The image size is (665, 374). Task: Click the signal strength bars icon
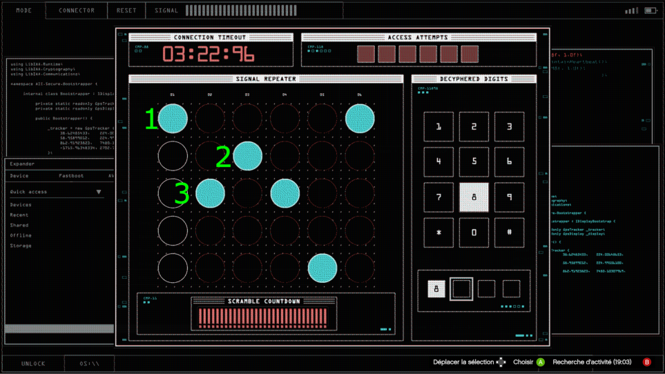pos(631,11)
